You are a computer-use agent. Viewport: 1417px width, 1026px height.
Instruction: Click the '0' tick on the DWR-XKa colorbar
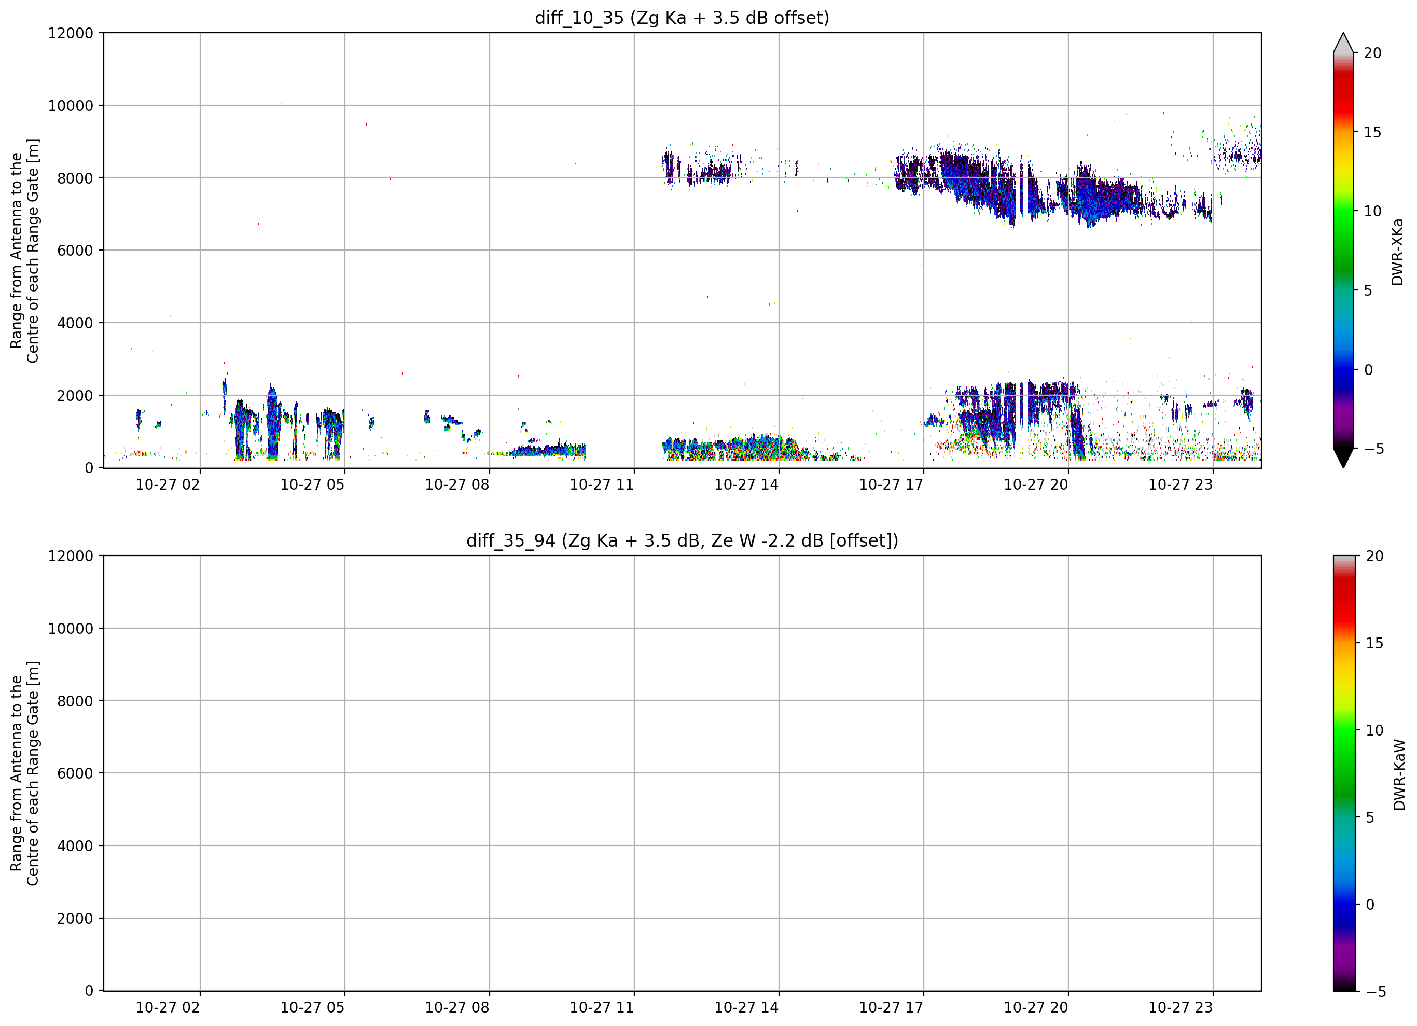[x=1368, y=370]
